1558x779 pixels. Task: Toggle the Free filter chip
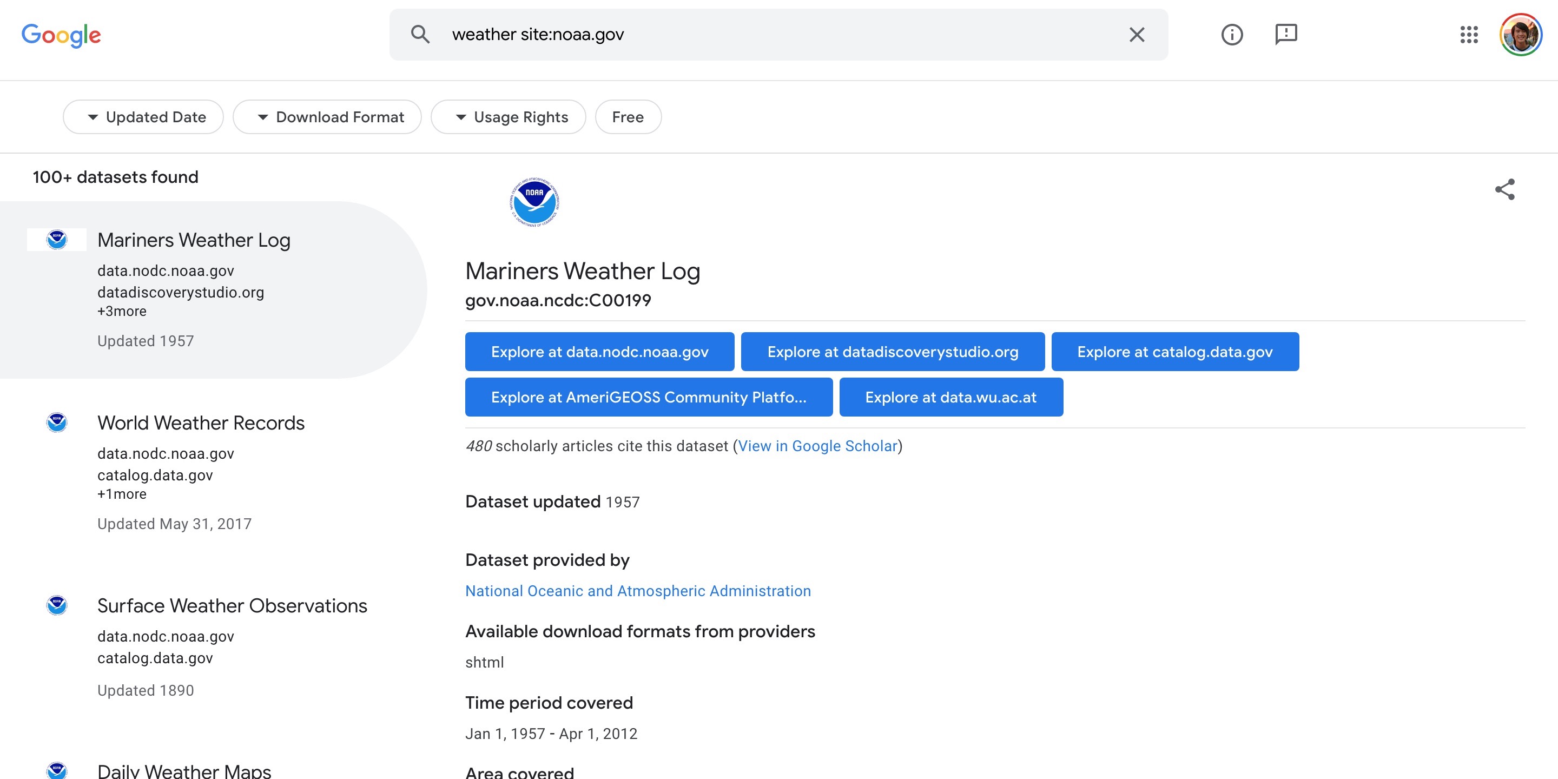[x=628, y=117]
